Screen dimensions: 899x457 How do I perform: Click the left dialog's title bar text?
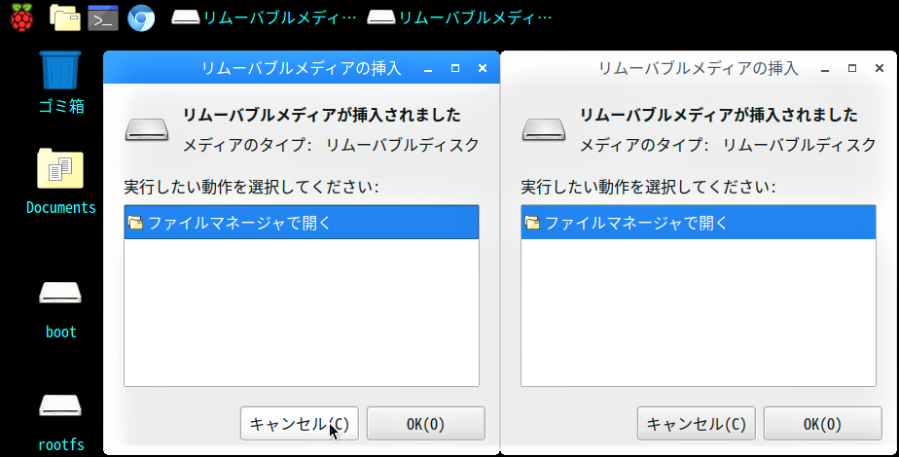tap(301, 69)
